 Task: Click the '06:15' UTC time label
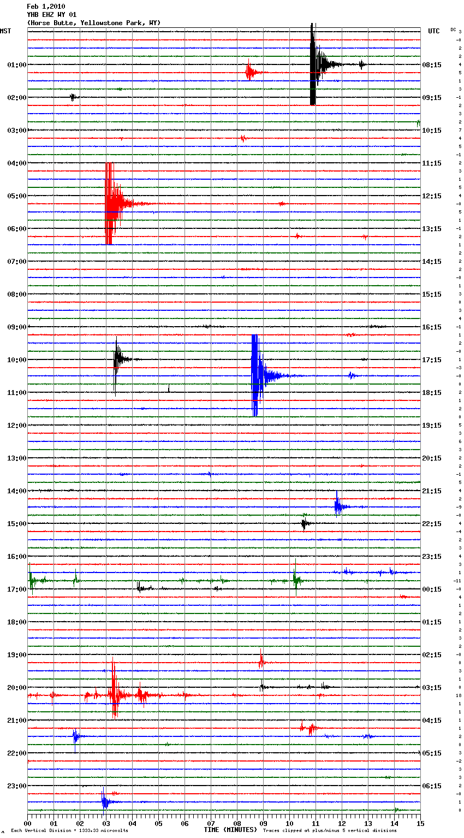point(432,786)
